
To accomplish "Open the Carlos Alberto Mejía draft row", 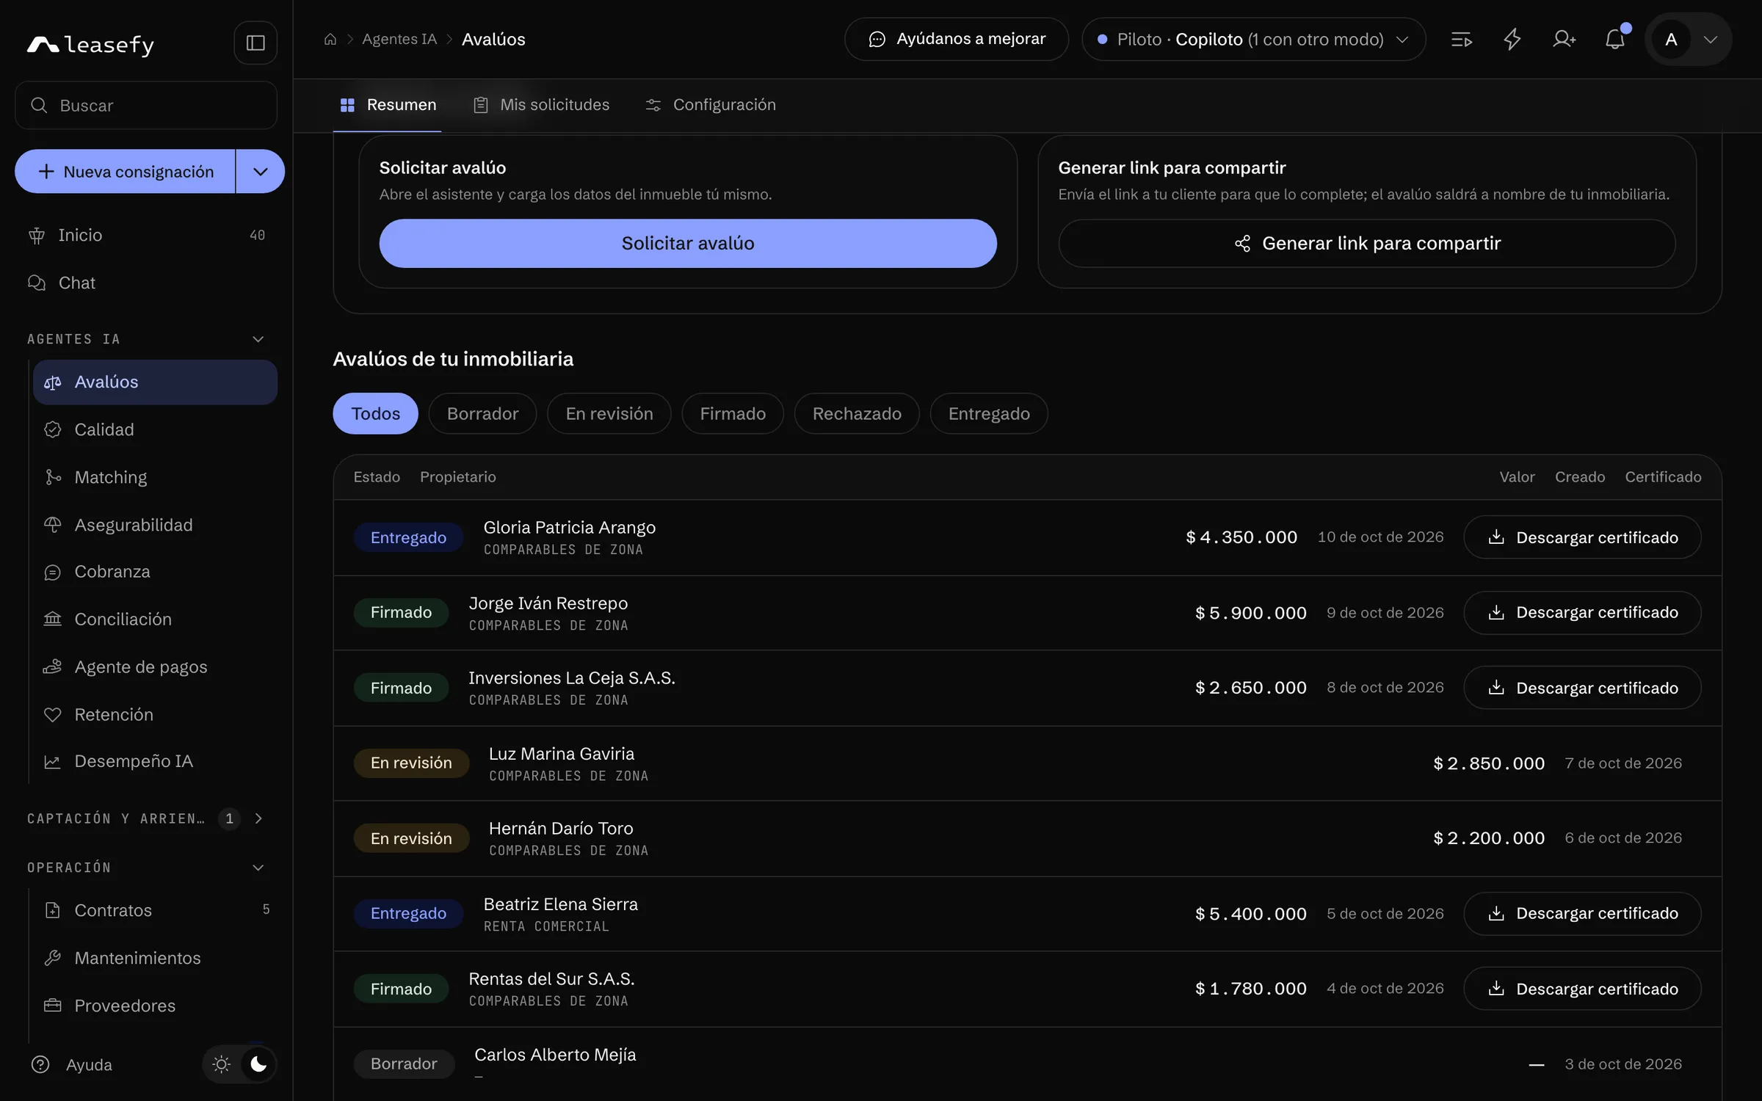I will coord(1027,1064).
